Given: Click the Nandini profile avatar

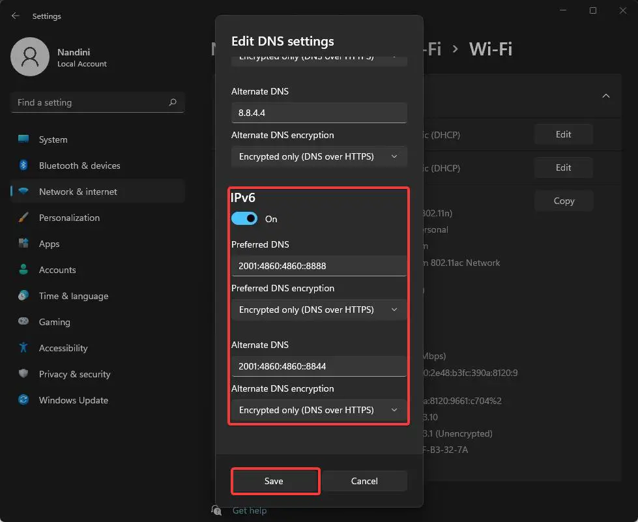Looking at the screenshot, I should point(30,57).
